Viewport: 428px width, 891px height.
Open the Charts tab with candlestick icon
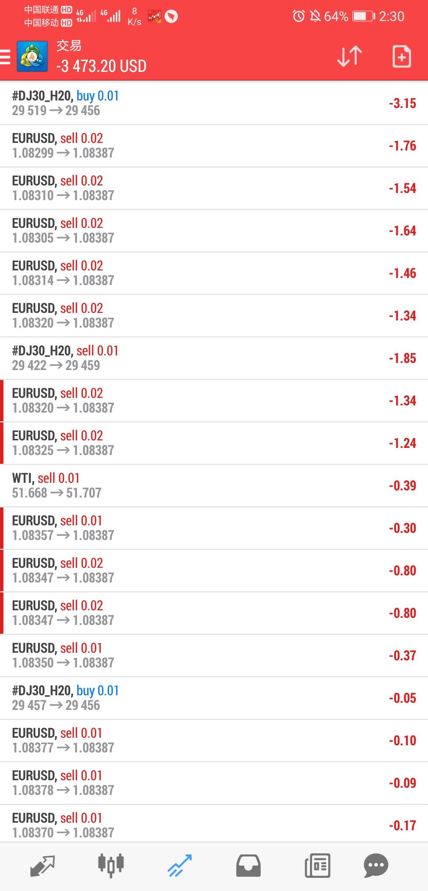pos(111,866)
